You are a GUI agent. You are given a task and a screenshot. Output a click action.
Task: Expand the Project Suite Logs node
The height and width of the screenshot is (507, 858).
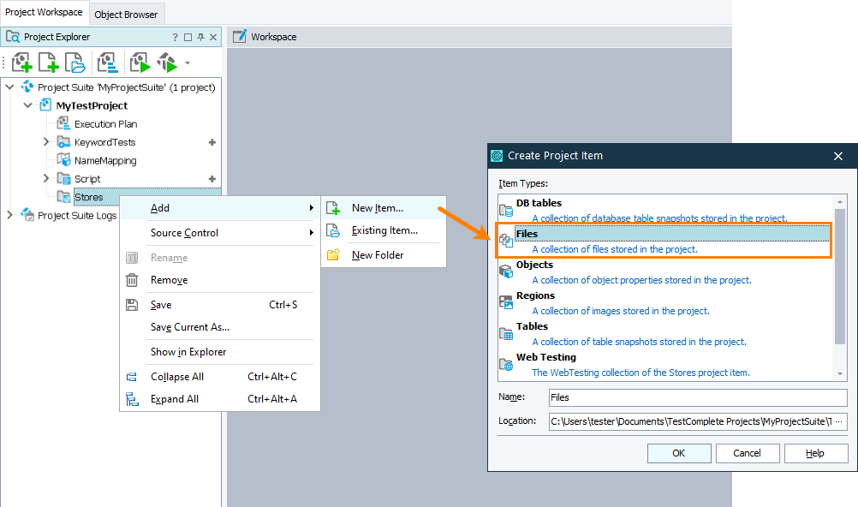pos(9,216)
